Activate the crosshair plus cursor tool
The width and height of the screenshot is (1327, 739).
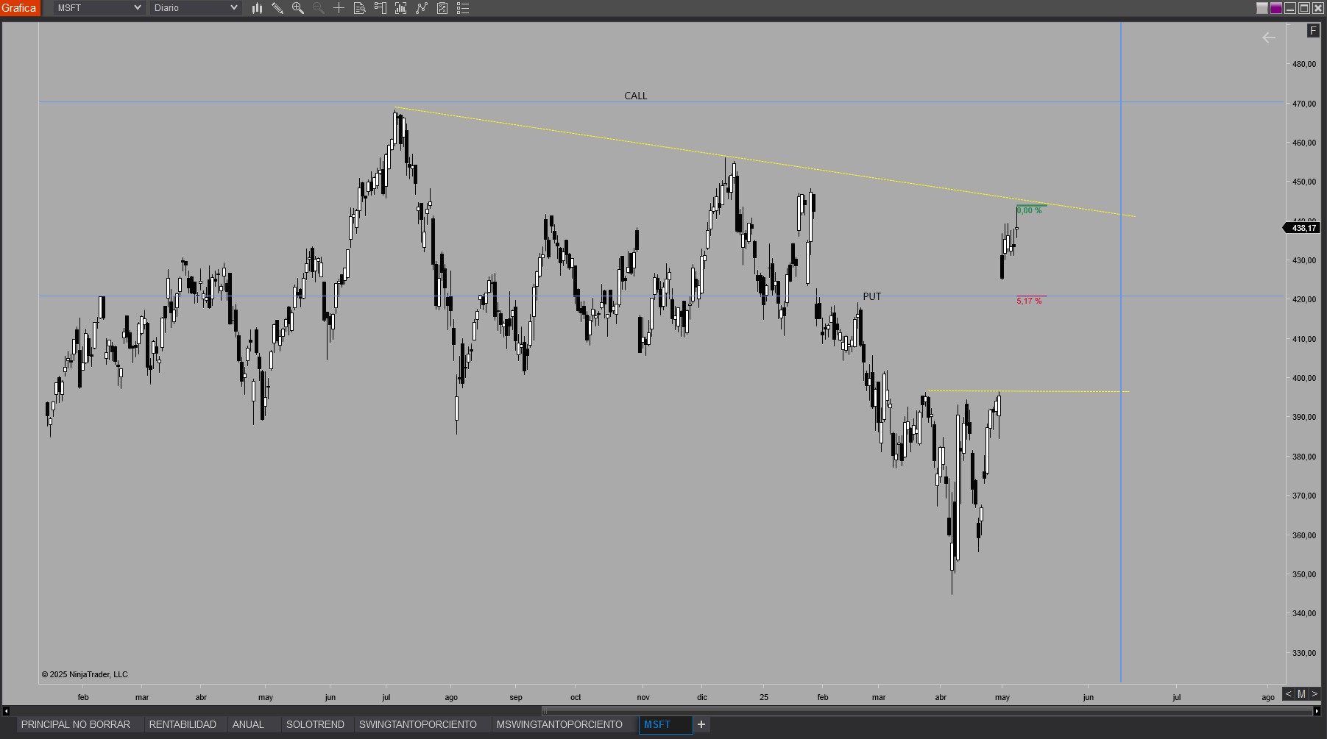coord(339,8)
